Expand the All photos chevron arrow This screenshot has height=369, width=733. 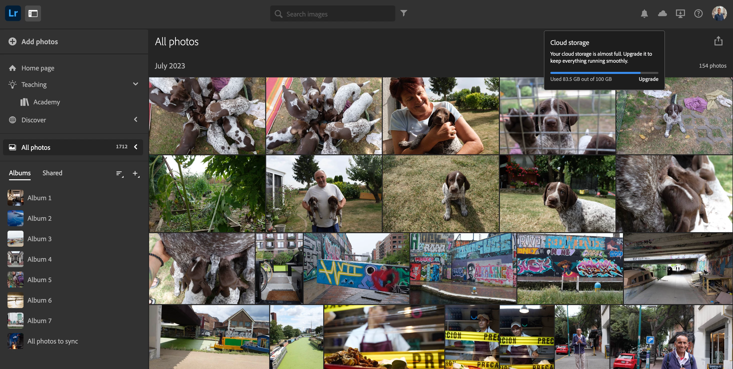(x=135, y=147)
